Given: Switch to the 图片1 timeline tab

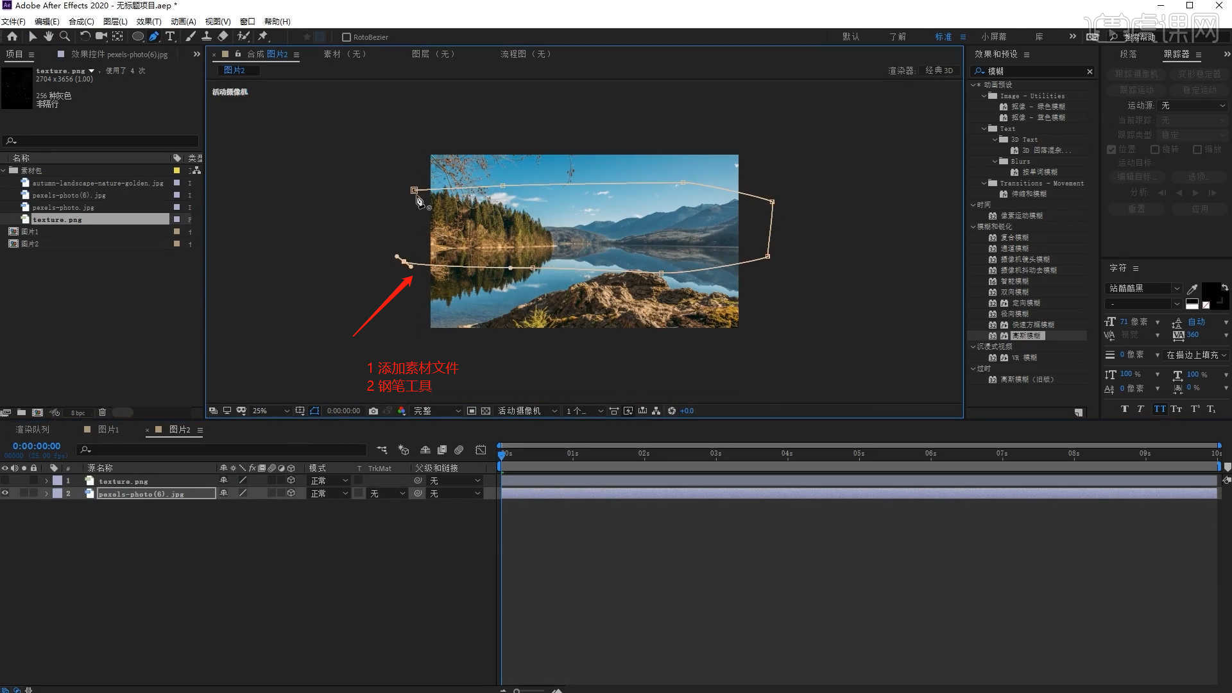Looking at the screenshot, I should [108, 429].
